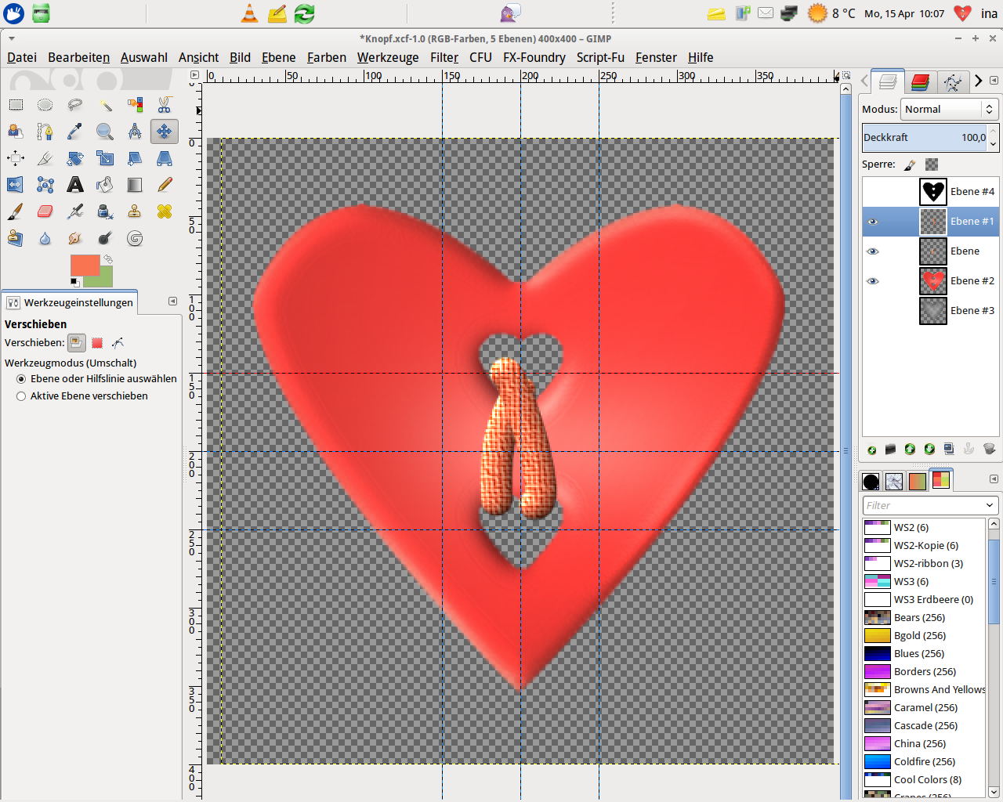Screen dimensions: 1003x802
Task: Hide the Ebene #2 layer
Action: [872, 281]
